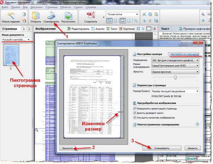Select the Текст area tool
Screen dimensions: 213x164
(112, 29)
